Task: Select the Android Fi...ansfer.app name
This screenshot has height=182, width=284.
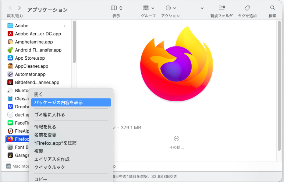Action: click(x=38, y=50)
